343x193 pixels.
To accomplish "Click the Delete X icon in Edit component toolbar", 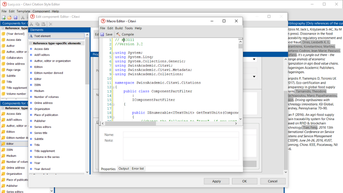I will (51, 24).
